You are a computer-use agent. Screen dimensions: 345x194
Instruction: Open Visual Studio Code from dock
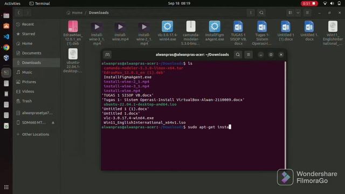click(x=6, y=37)
